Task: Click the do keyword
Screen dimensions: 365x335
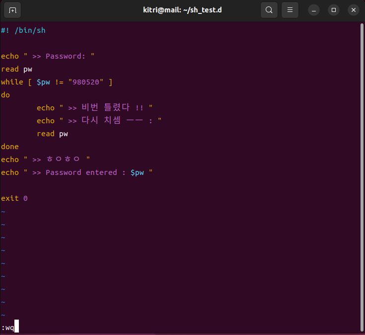Action: click(5, 95)
